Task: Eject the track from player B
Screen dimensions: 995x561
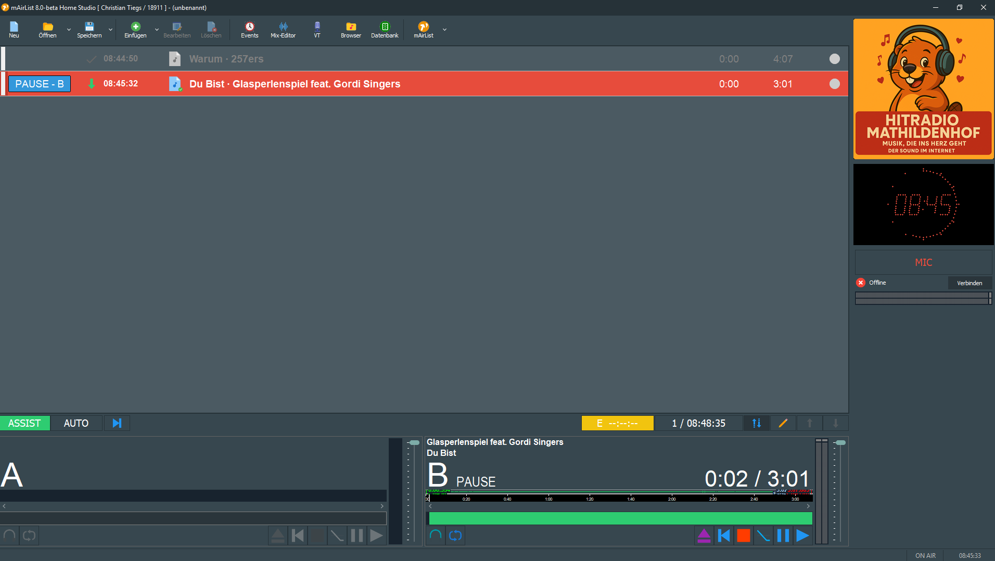Action: point(704,535)
